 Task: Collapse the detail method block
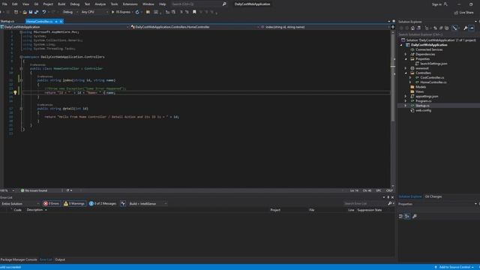[x=21, y=108]
